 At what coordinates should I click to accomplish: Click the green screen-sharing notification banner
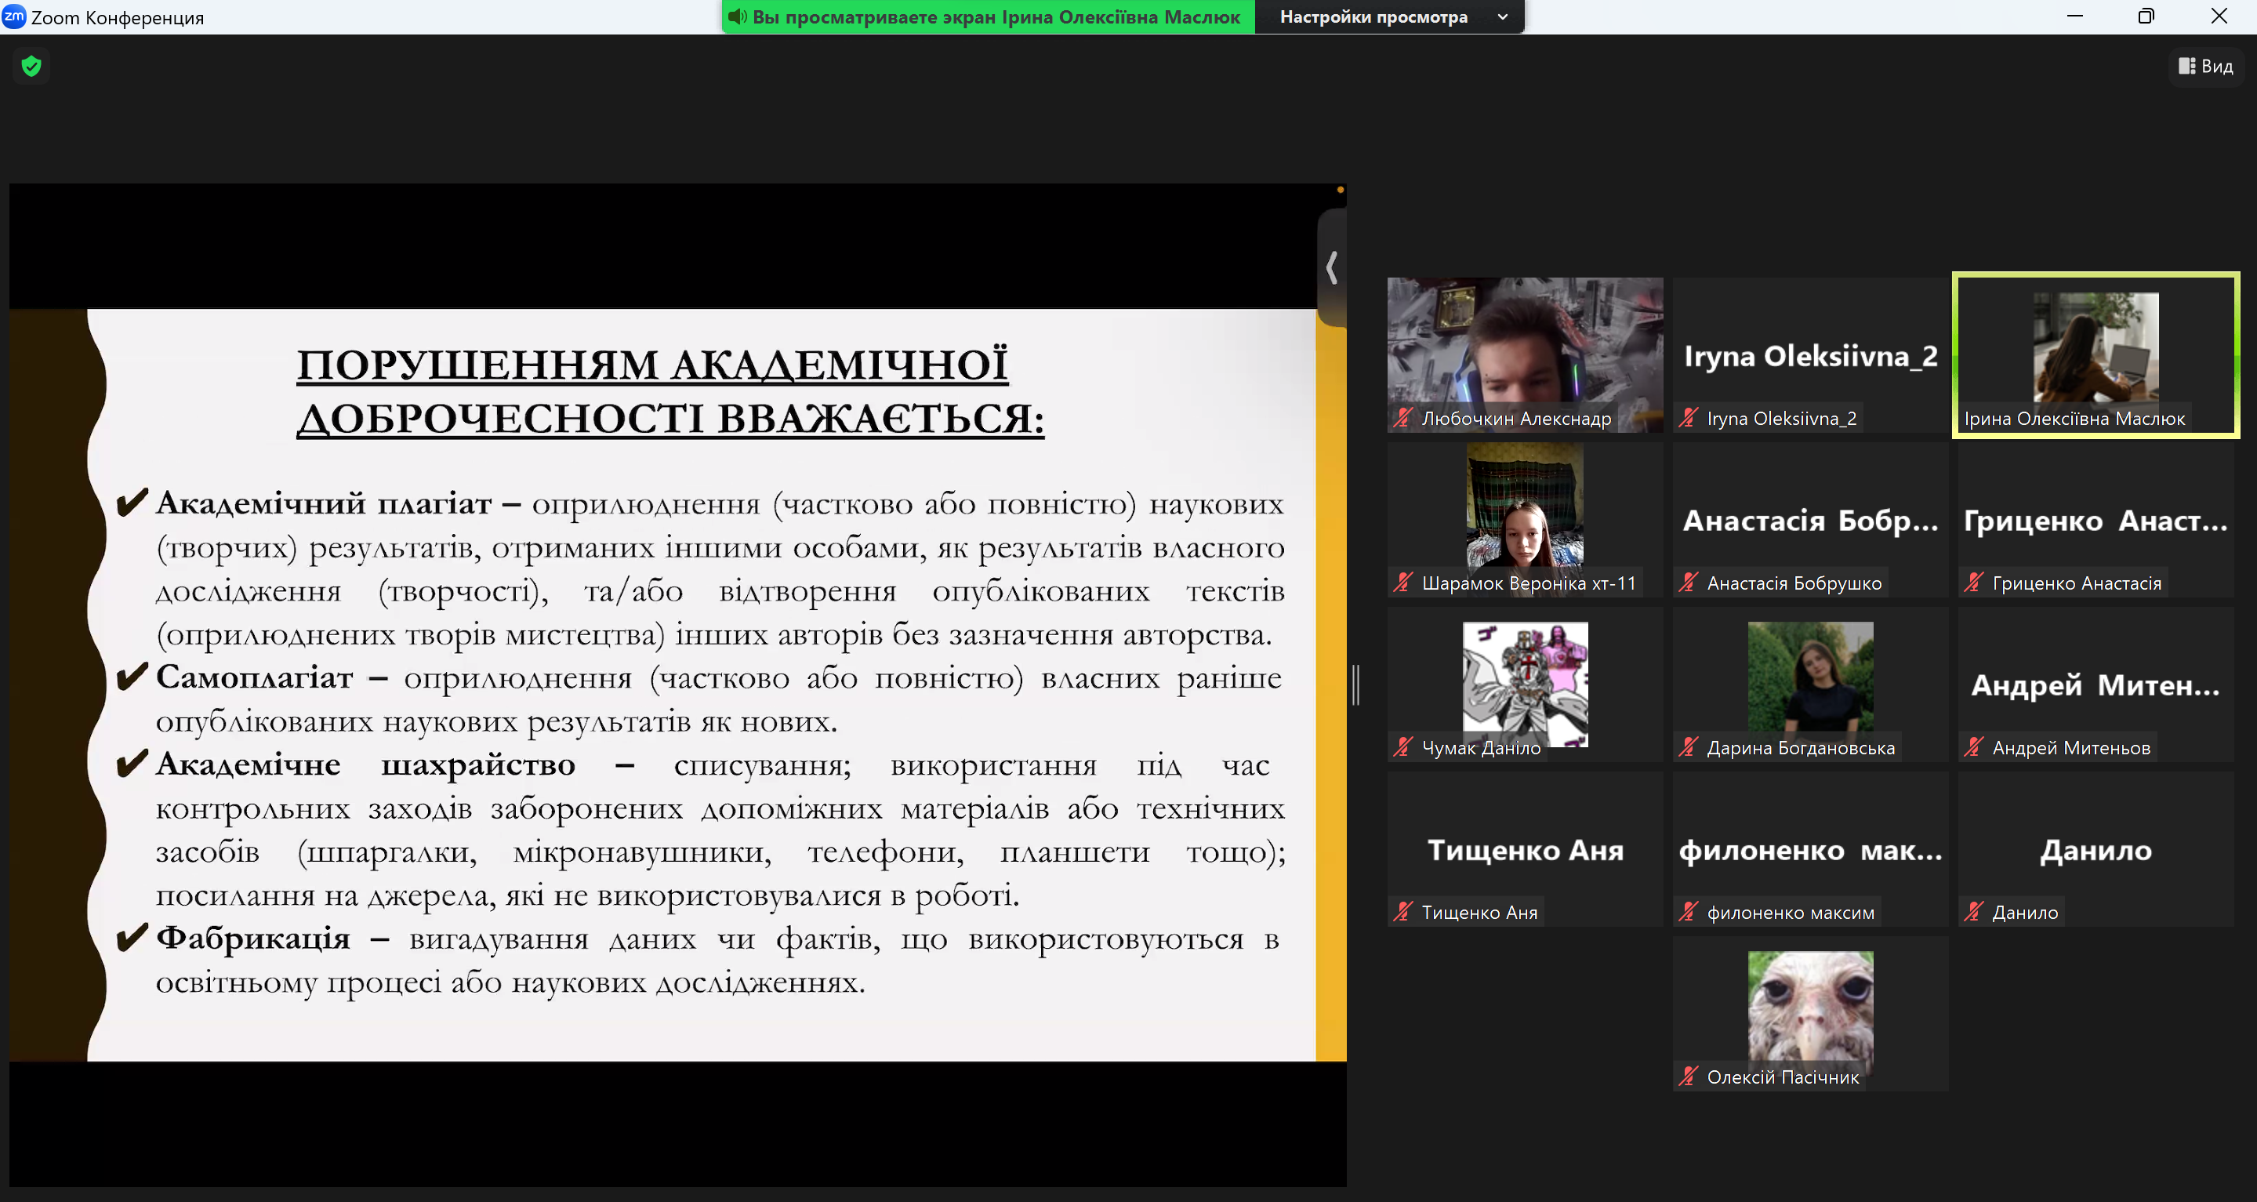coord(989,16)
